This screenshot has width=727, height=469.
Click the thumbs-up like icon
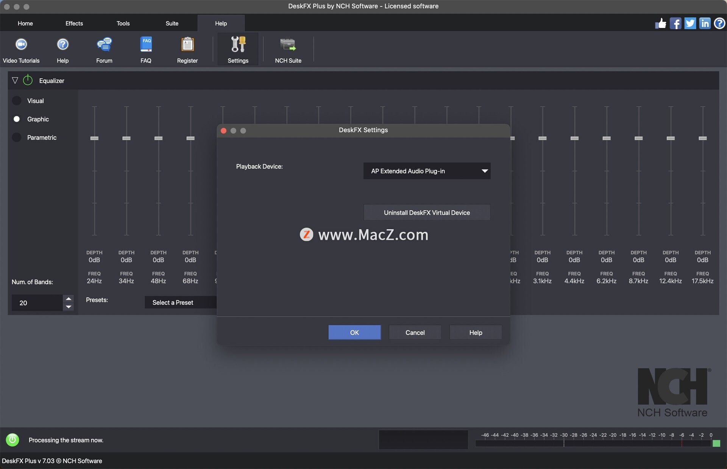click(x=661, y=23)
